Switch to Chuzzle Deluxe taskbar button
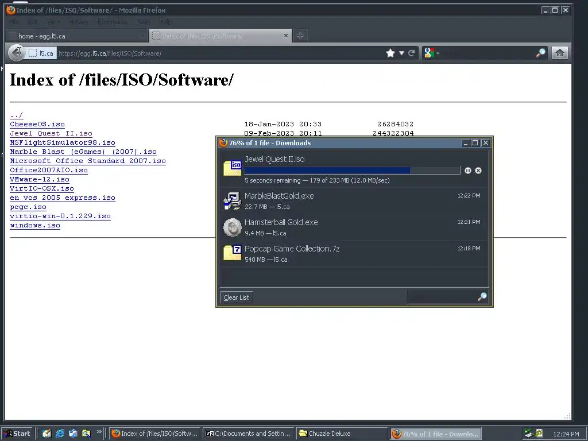588x441 pixels. coord(342,434)
